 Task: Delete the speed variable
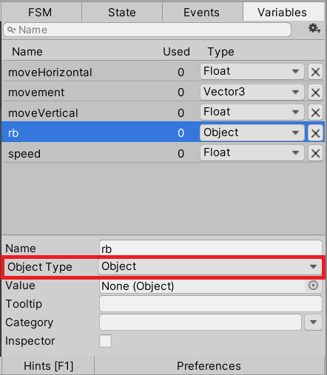[315, 153]
